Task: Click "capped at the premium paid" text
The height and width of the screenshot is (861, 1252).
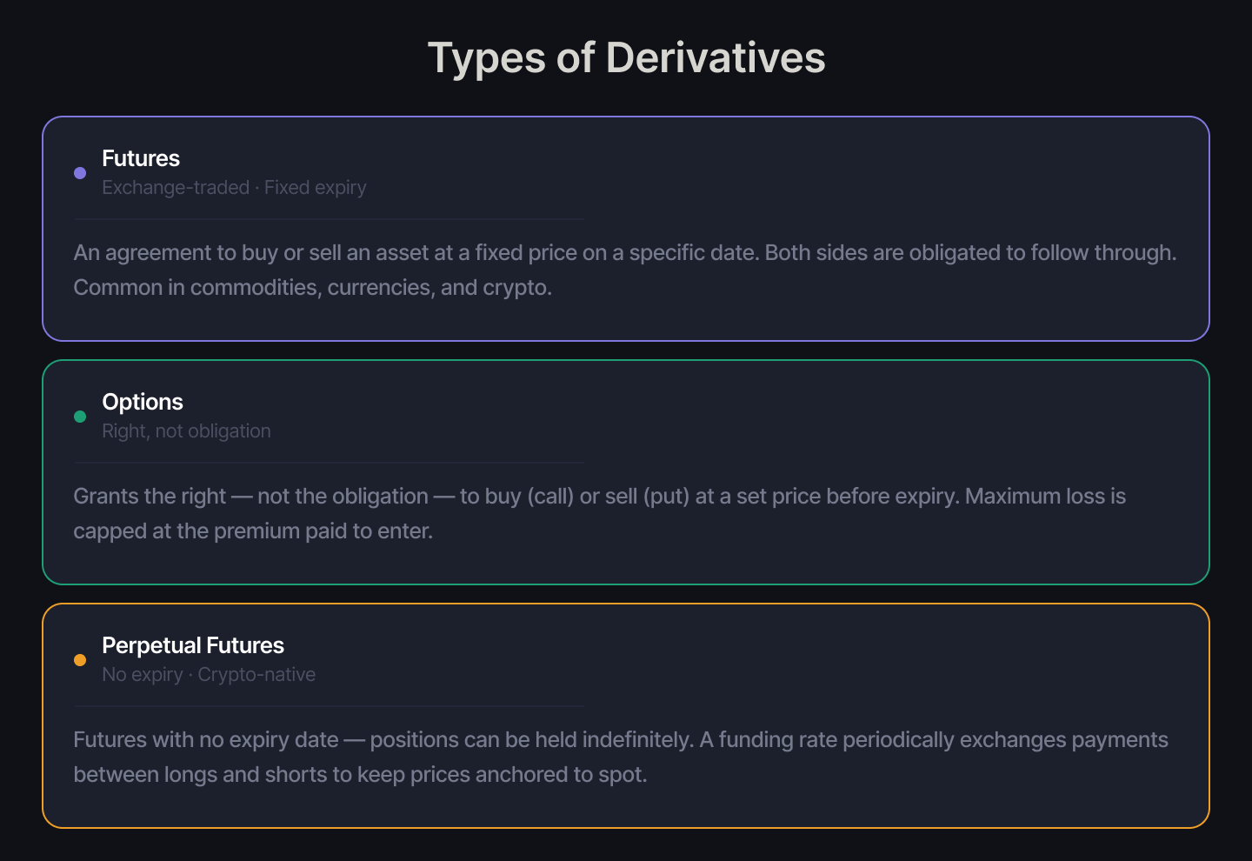Action: click(253, 531)
